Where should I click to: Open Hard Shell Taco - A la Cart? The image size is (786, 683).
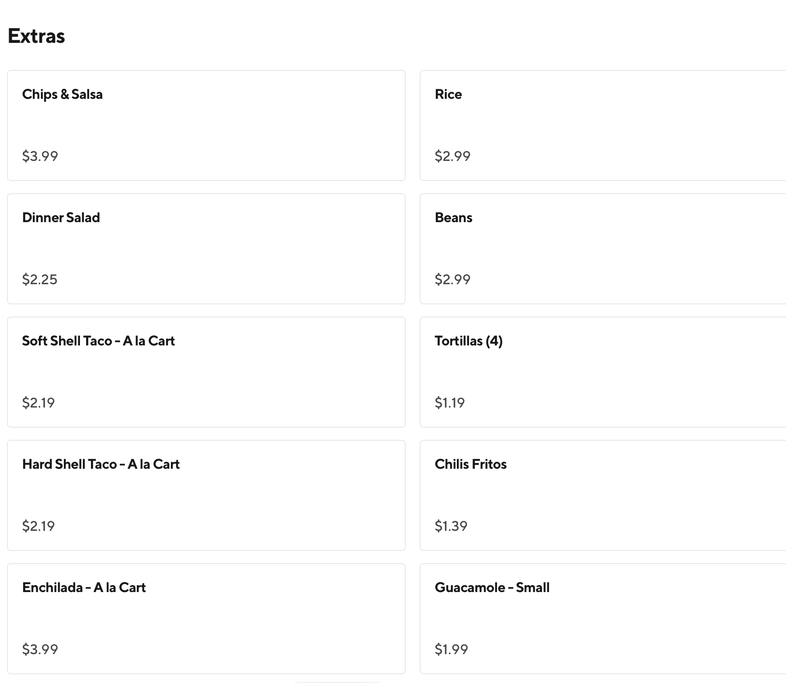[x=206, y=495]
